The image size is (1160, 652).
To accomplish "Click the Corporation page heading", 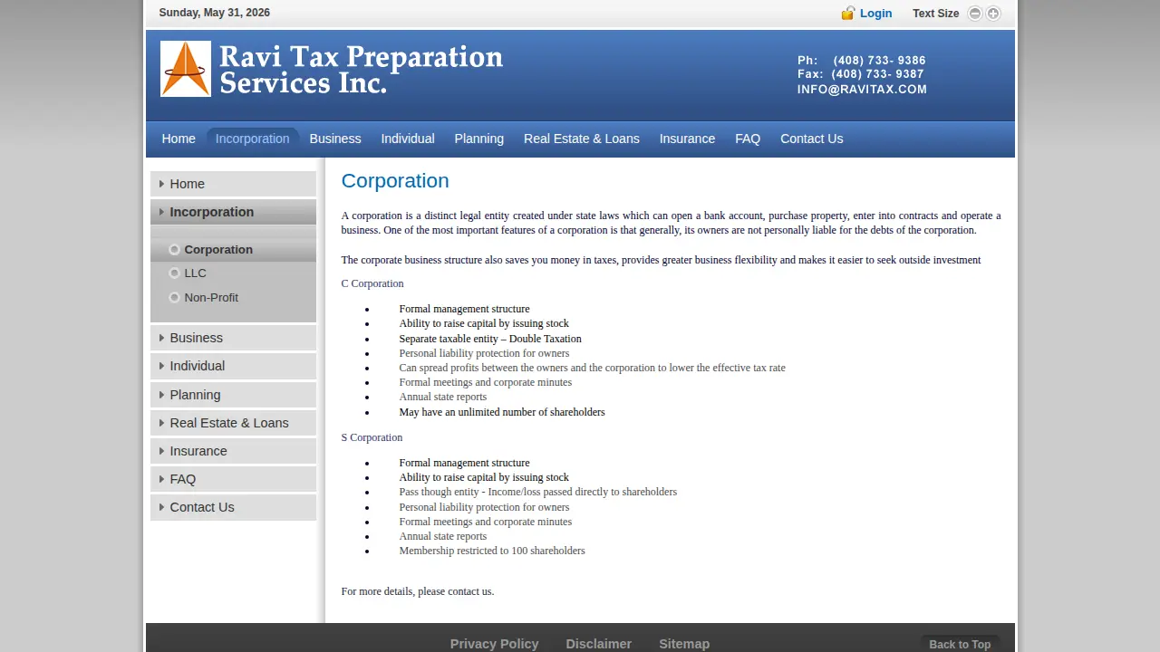I will 395,181.
